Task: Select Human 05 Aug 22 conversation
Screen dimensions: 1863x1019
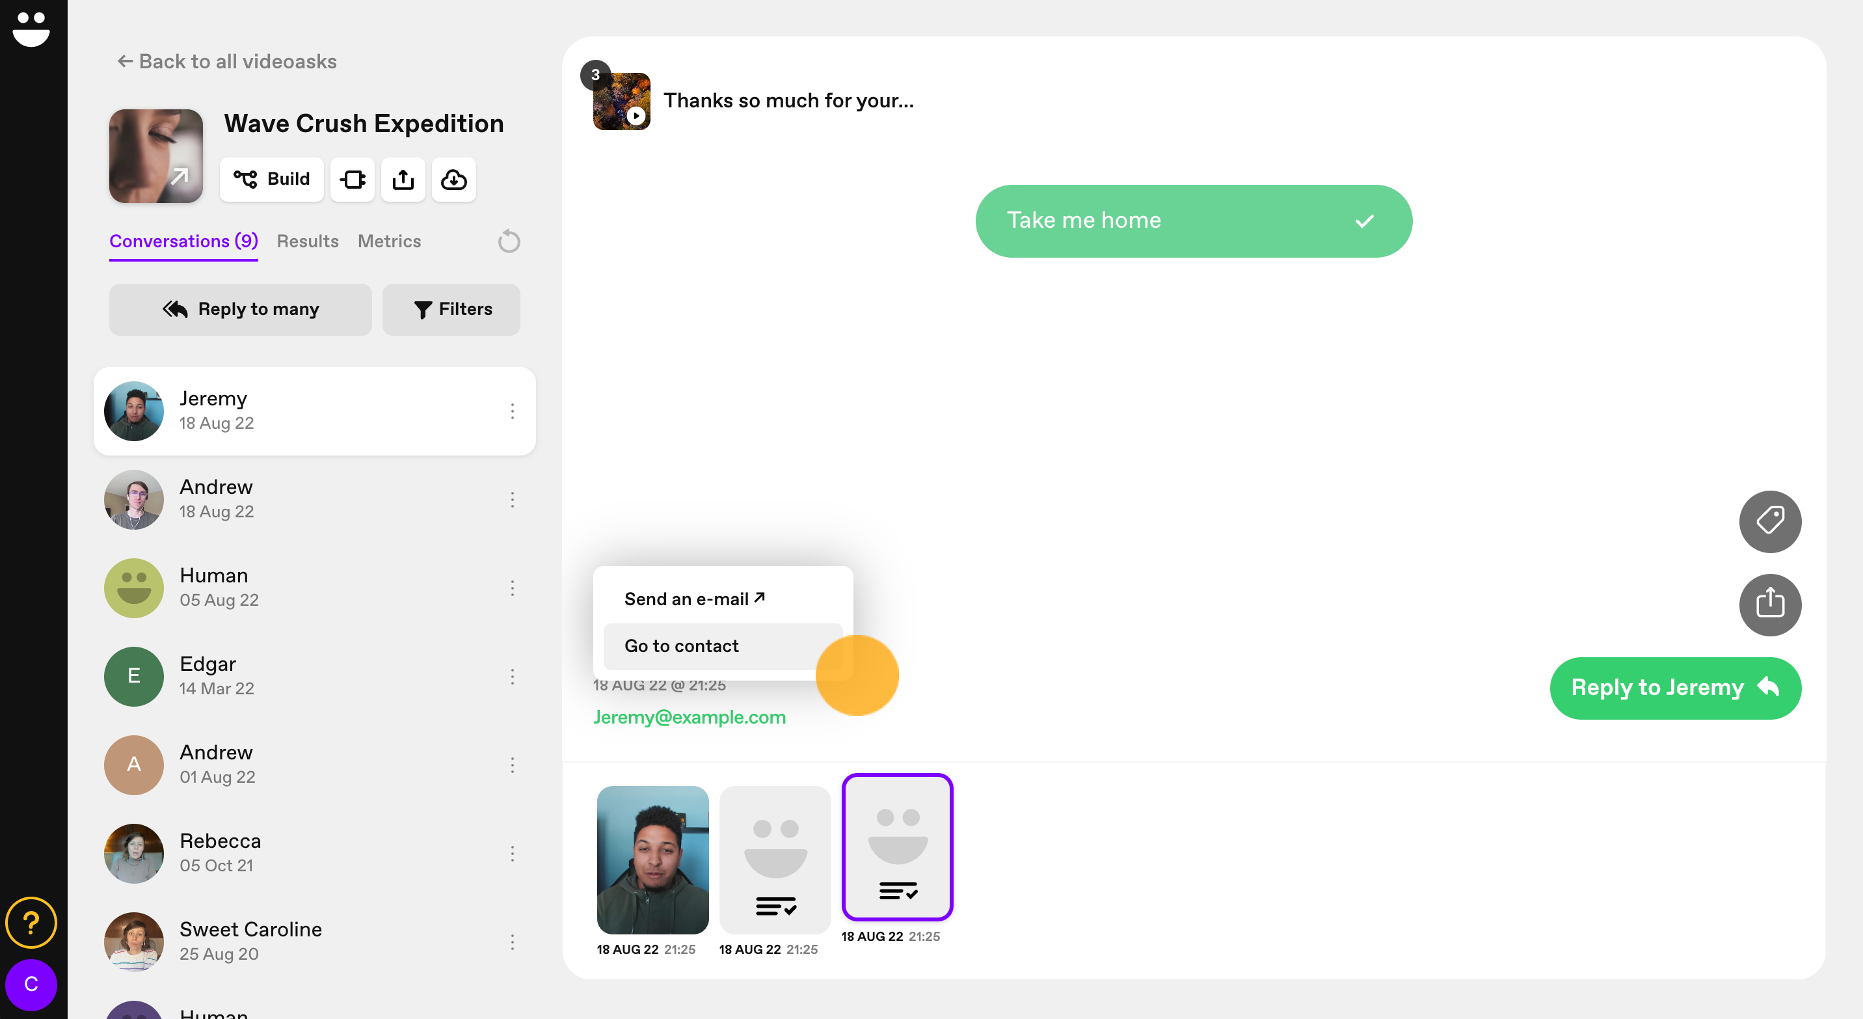Action: [x=315, y=587]
